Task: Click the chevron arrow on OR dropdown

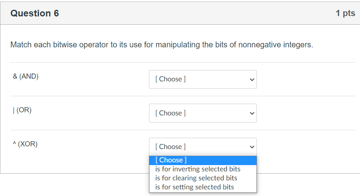Action: point(252,113)
